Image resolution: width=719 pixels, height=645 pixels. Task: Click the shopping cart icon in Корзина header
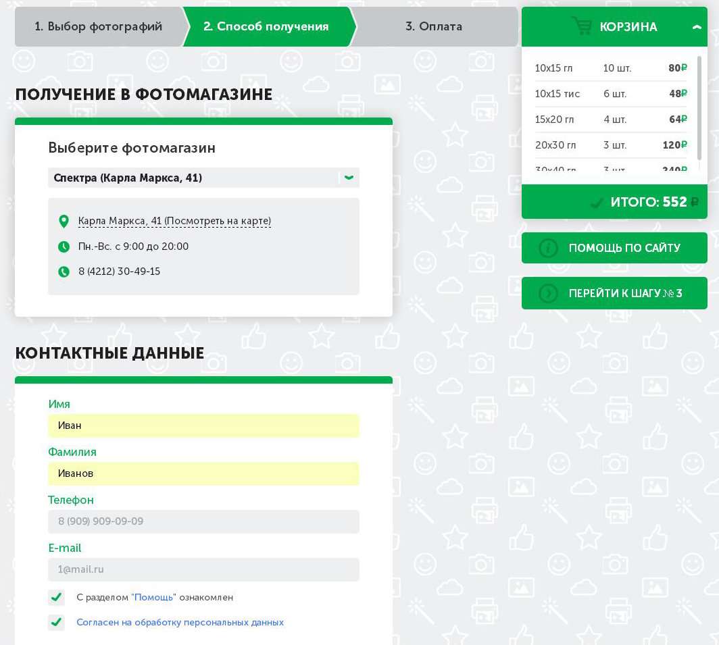click(582, 26)
